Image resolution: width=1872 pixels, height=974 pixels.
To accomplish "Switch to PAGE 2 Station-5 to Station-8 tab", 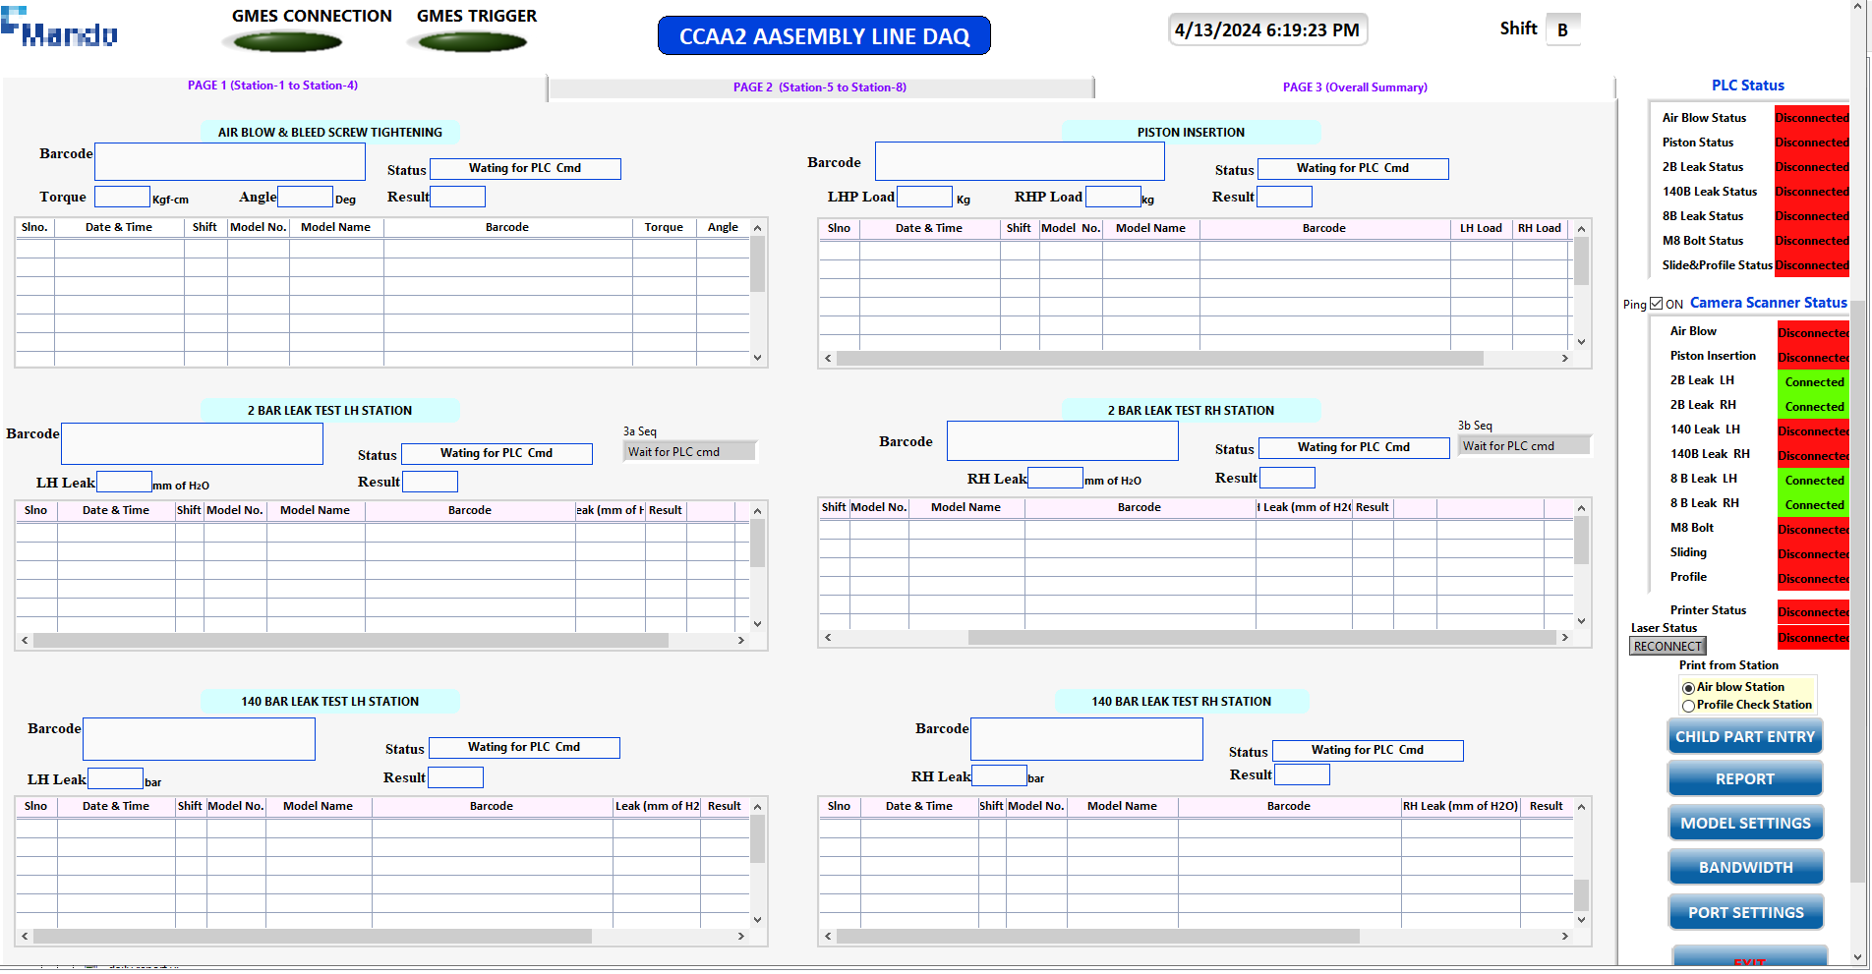I will (819, 87).
